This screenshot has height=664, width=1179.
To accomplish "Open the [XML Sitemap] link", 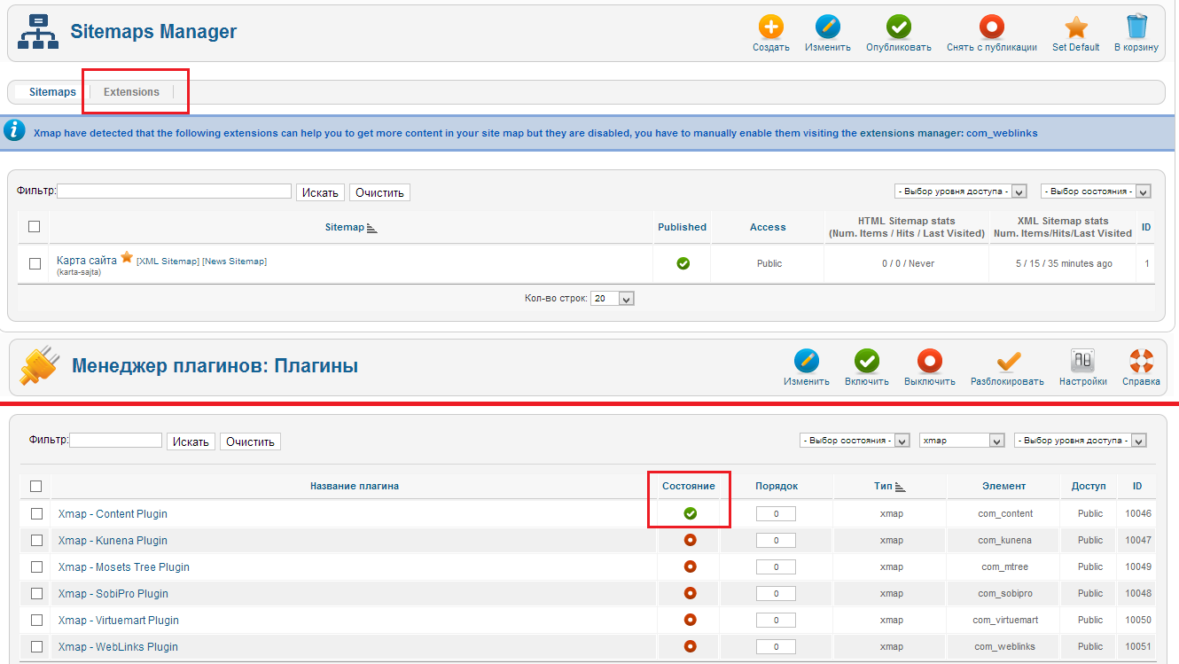I will coord(168,262).
